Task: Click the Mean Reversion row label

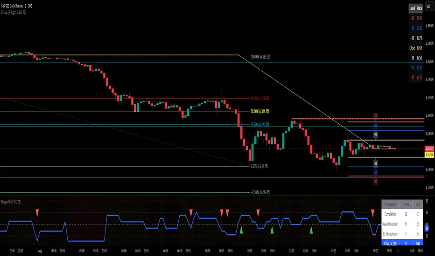Action: tap(390, 224)
